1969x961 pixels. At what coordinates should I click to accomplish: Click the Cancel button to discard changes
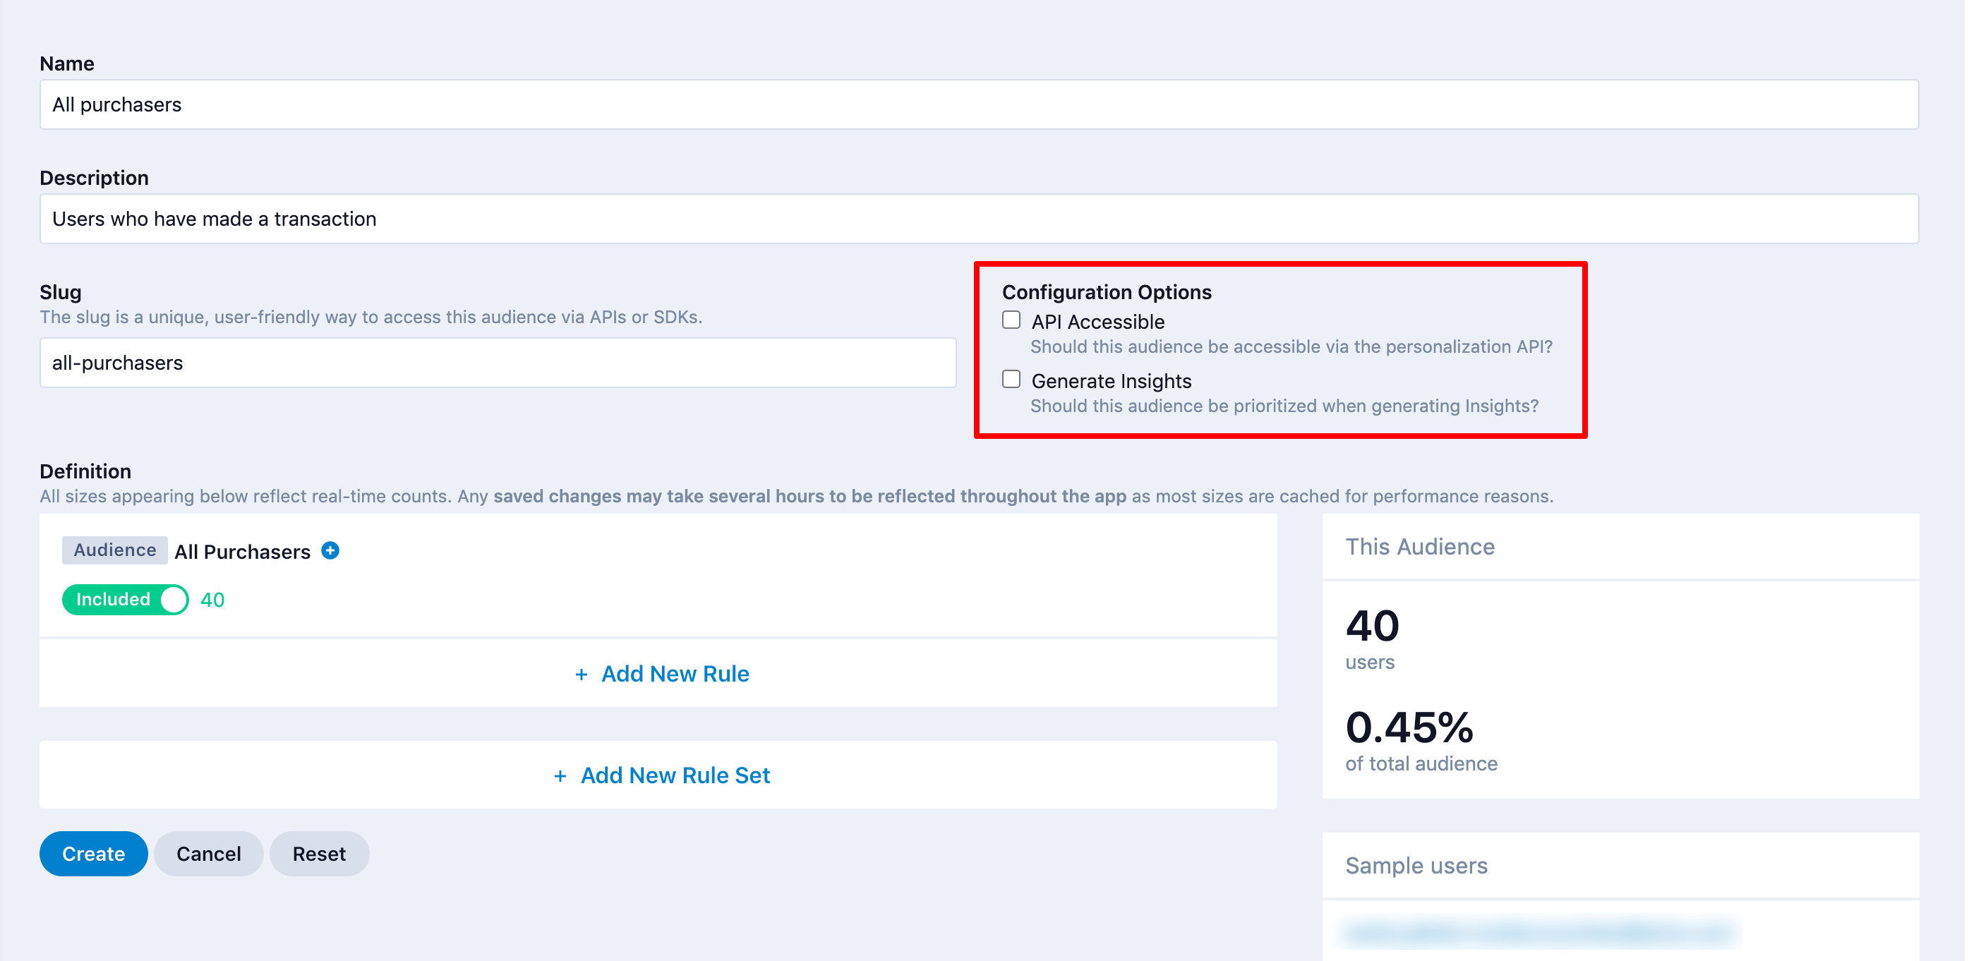pyautogui.click(x=207, y=854)
